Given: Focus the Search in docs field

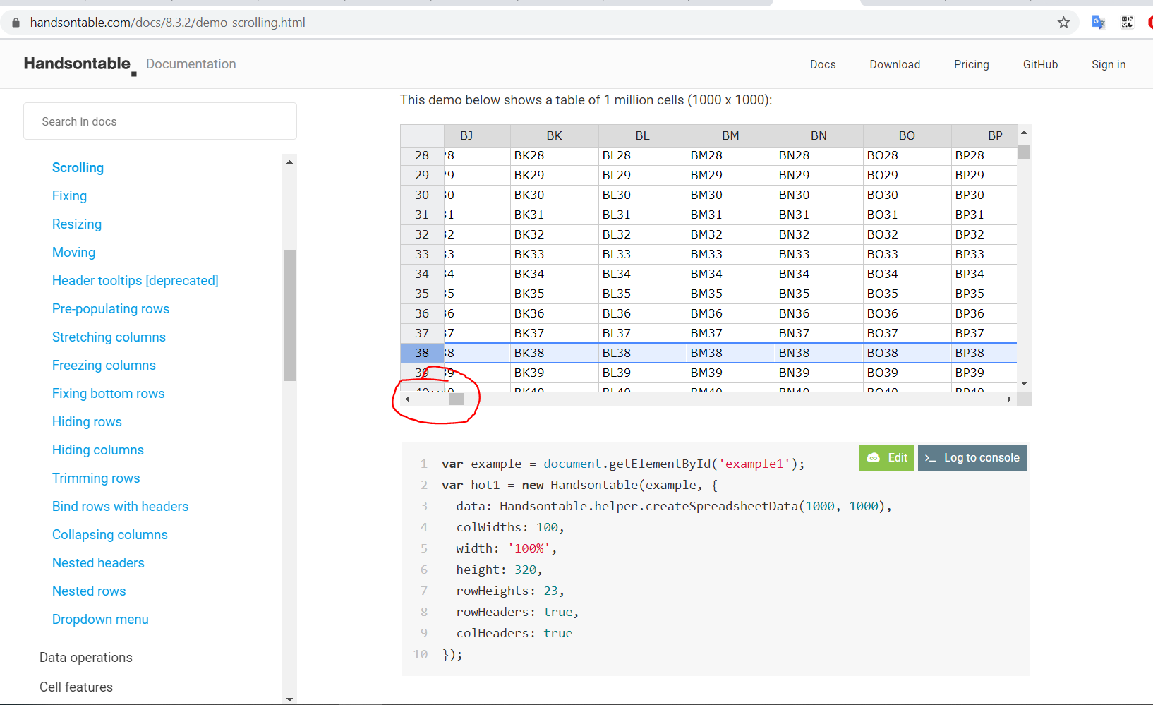Looking at the screenshot, I should tap(160, 121).
